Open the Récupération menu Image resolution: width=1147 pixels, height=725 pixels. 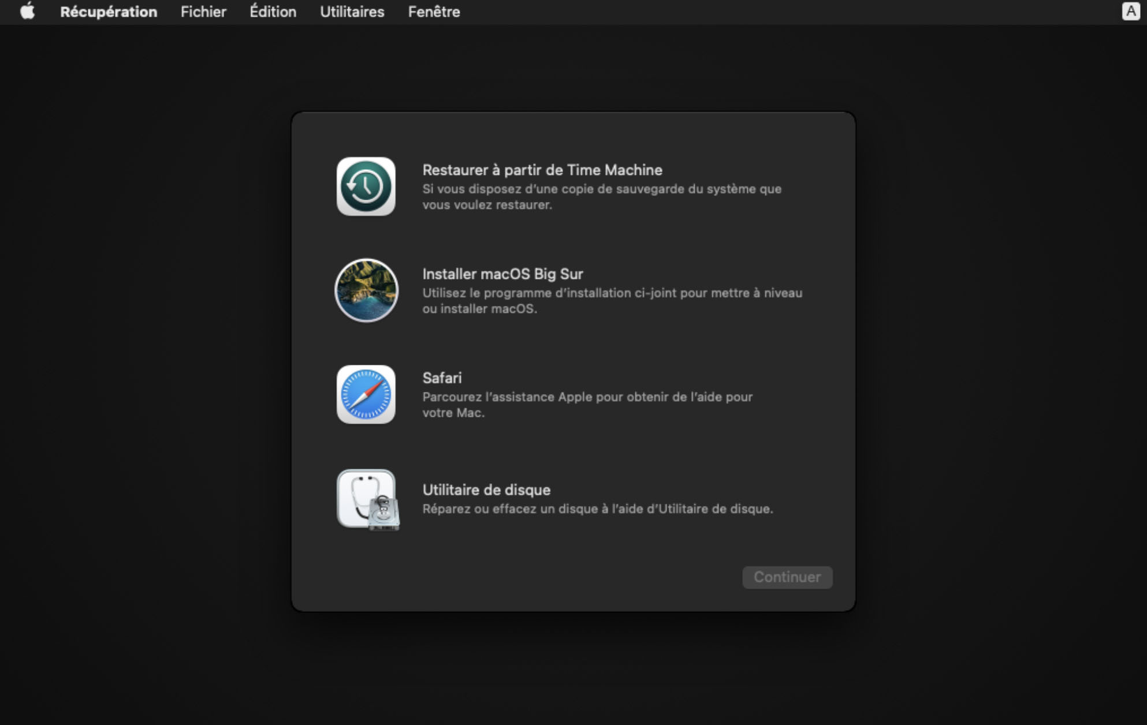click(x=109, y=12)
